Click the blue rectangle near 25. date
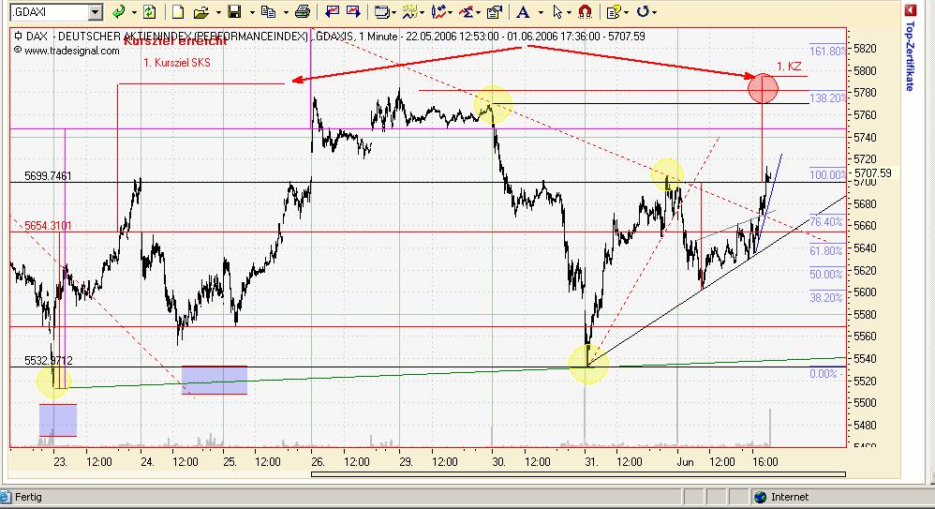Screen dimensions: 935x509 click(x=215, y=380)
